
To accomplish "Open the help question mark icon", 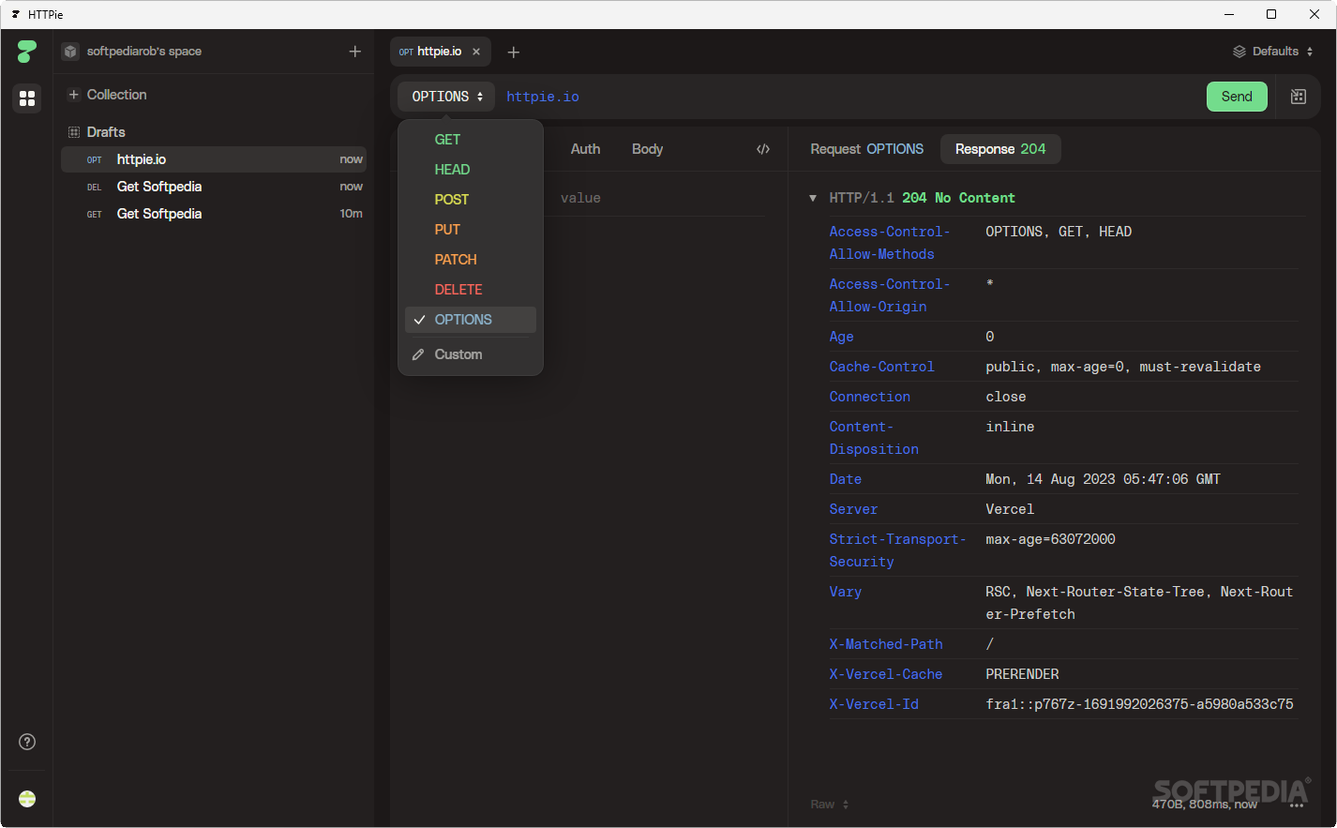I will click(x=27, y=742).
